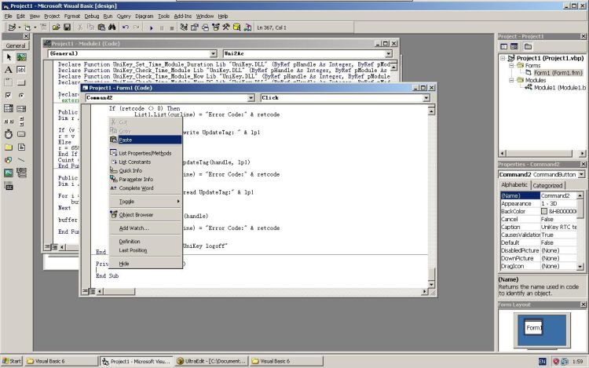
Task: Click the Caption property value field
Action: click(x=558, y=227)
